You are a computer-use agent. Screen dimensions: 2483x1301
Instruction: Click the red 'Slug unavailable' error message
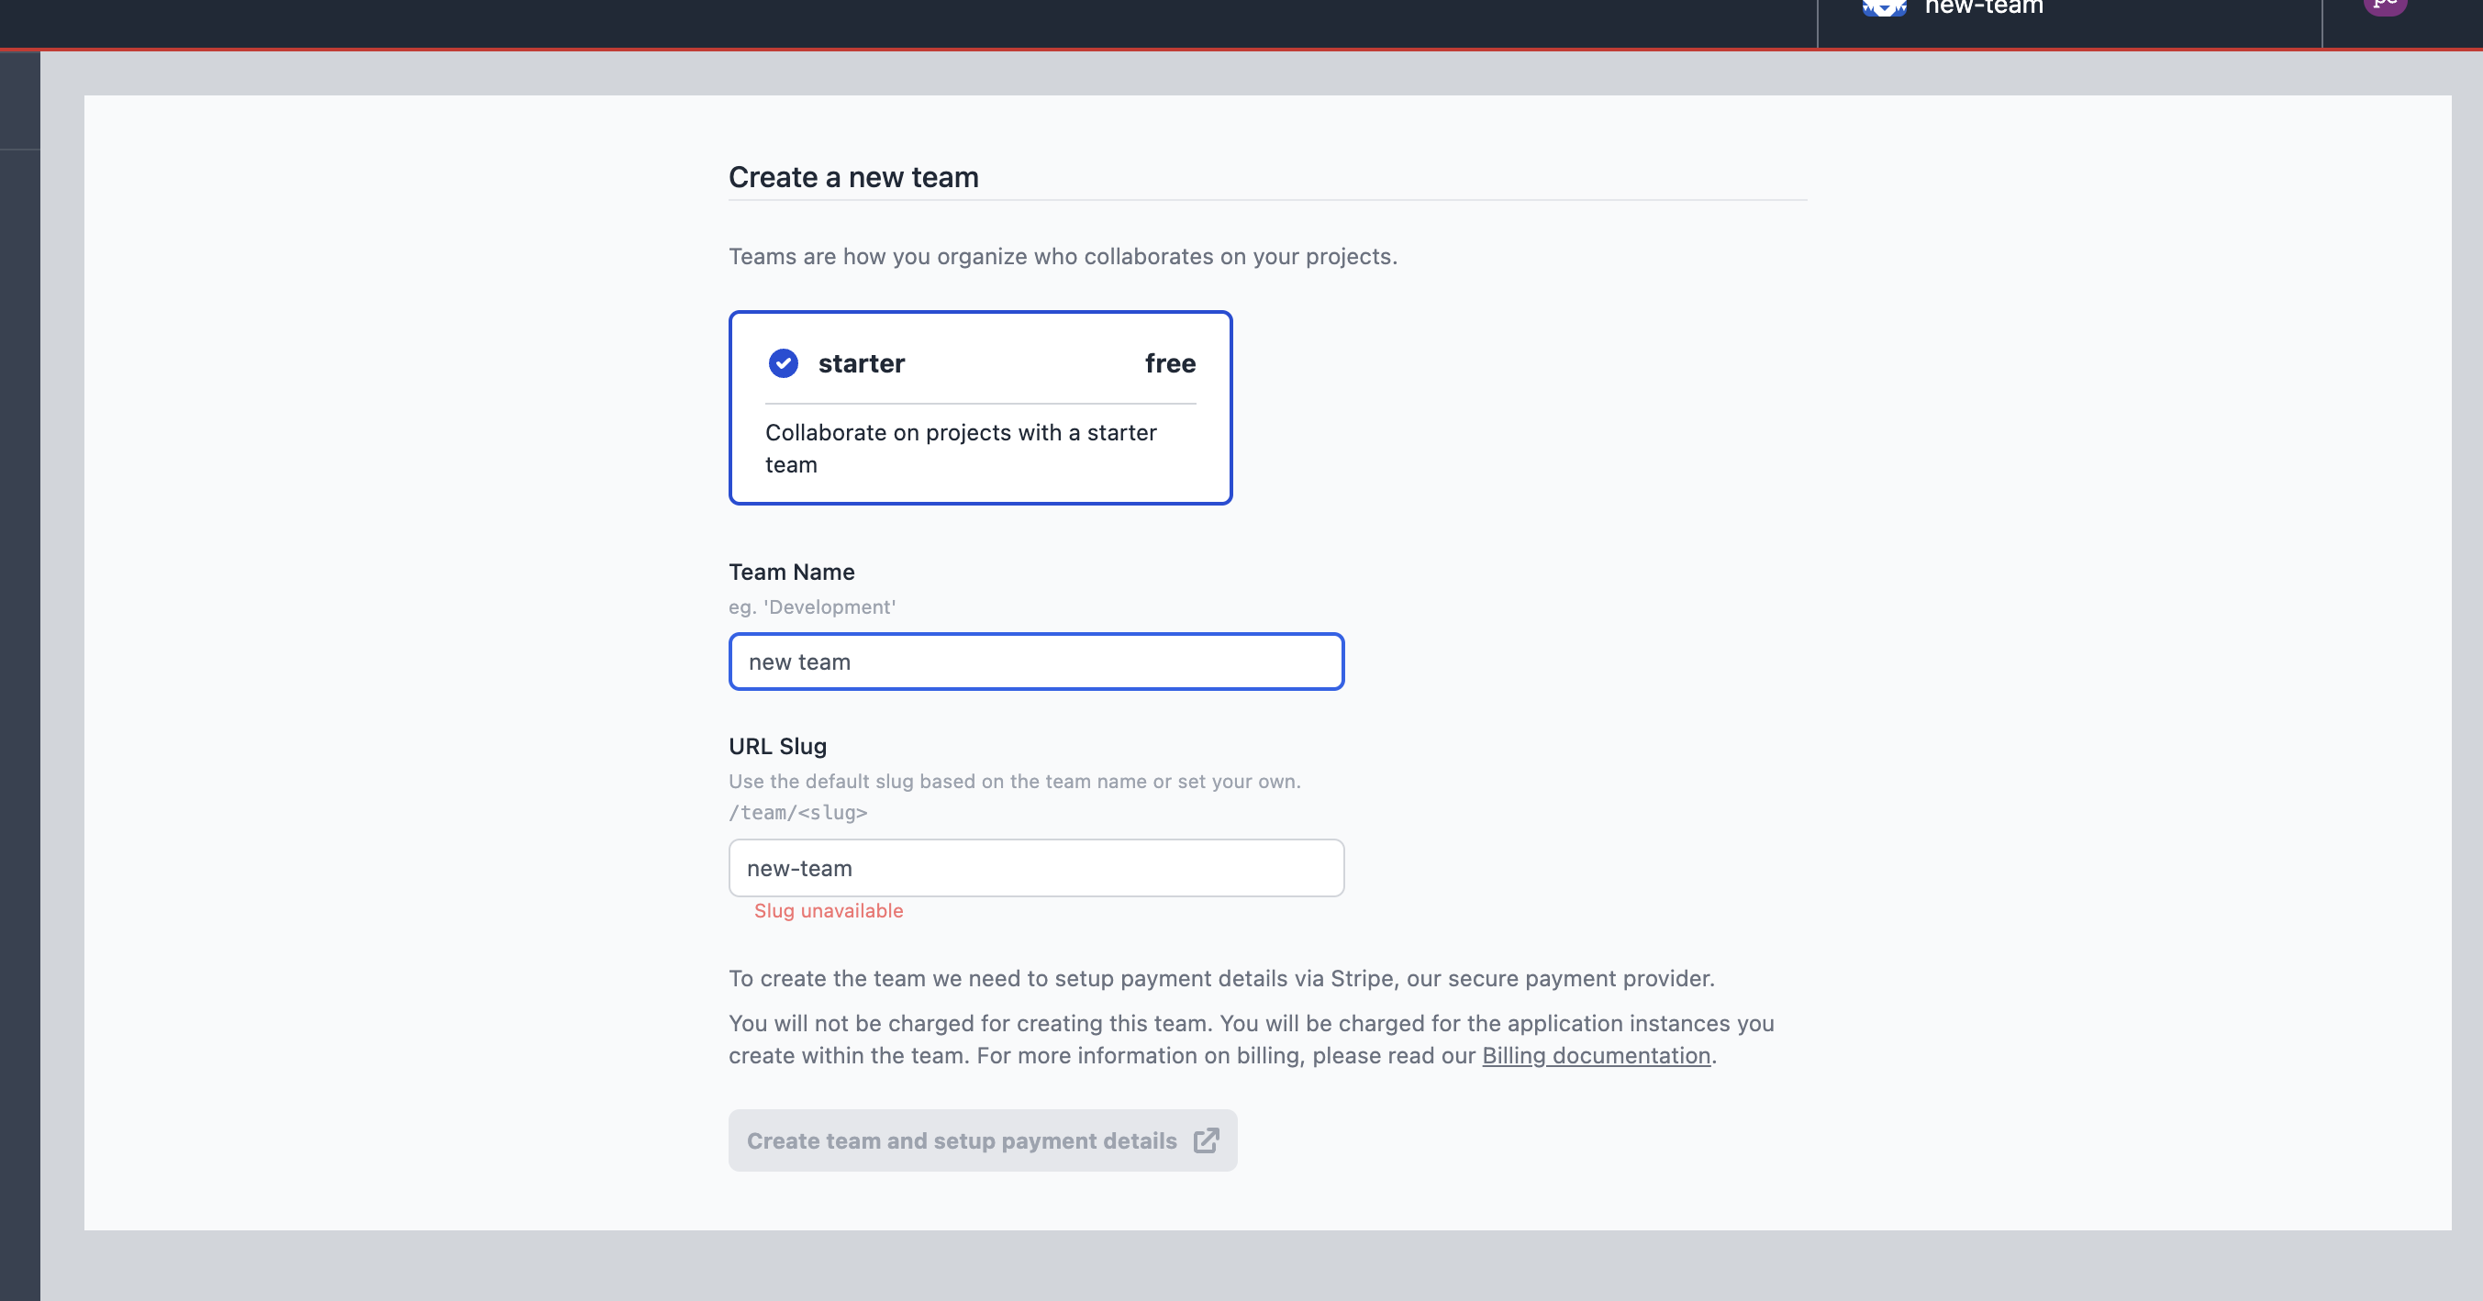pos(829,911)
